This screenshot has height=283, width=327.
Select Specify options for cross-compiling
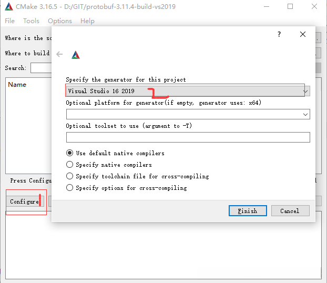[x=126, y=188]
